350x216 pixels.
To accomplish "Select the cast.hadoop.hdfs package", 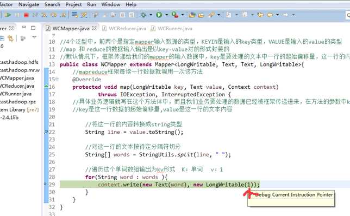I will tap(19, 62).
